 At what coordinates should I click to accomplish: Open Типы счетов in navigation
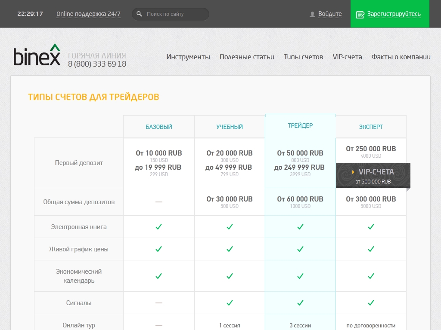tap(303, 57)
